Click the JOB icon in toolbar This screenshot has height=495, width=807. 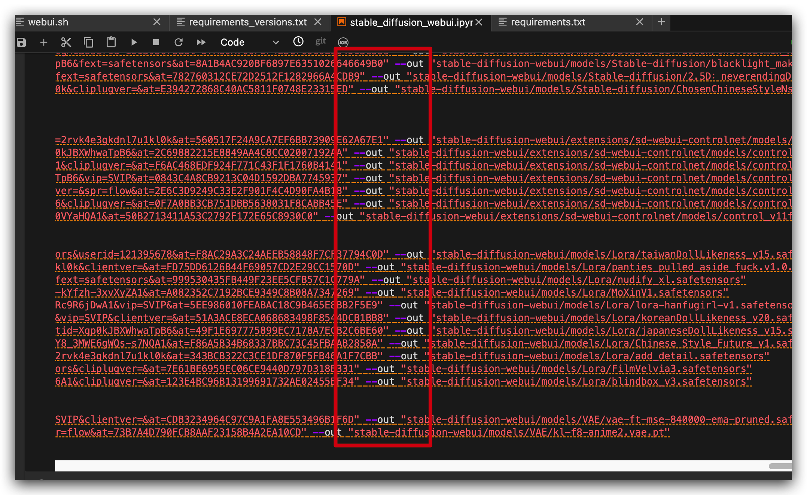343,42
